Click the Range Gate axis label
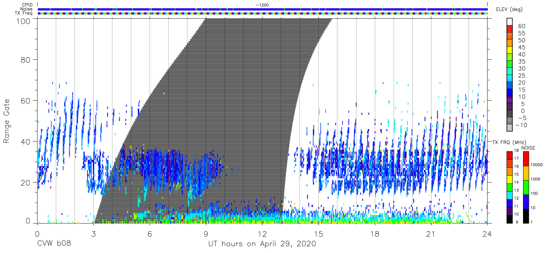548x253 pixels. (x=7, y=121)
